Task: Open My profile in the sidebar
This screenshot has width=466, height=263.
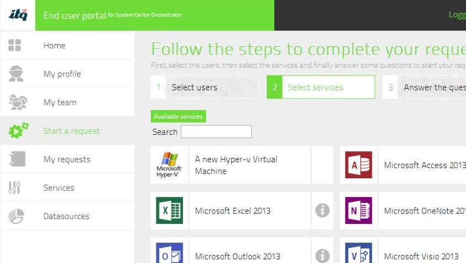Action: [x=68, y=74]
